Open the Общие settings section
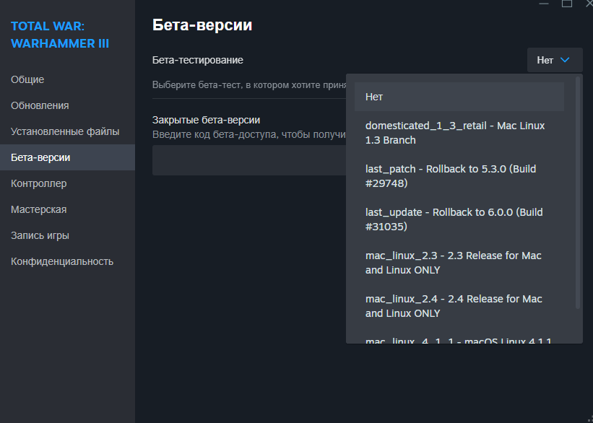Viewport: 593px width, 423px height. [x=67, y=79]
